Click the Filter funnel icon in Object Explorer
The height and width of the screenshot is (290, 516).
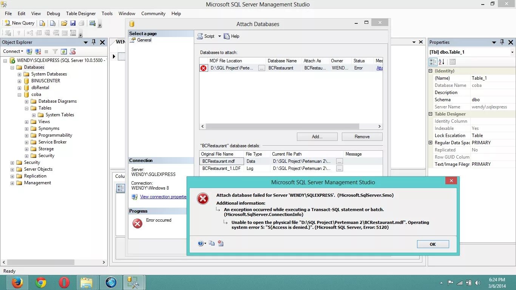[55, 51]
